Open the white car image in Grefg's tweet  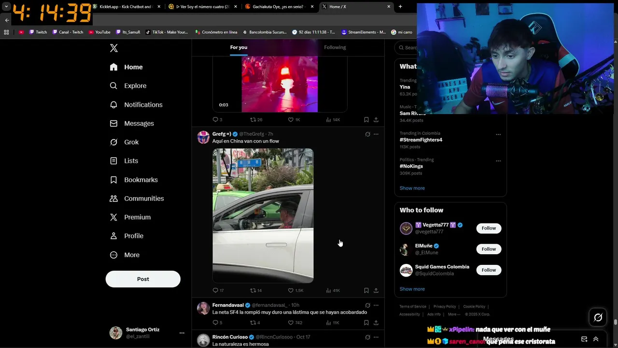(263, 216)
